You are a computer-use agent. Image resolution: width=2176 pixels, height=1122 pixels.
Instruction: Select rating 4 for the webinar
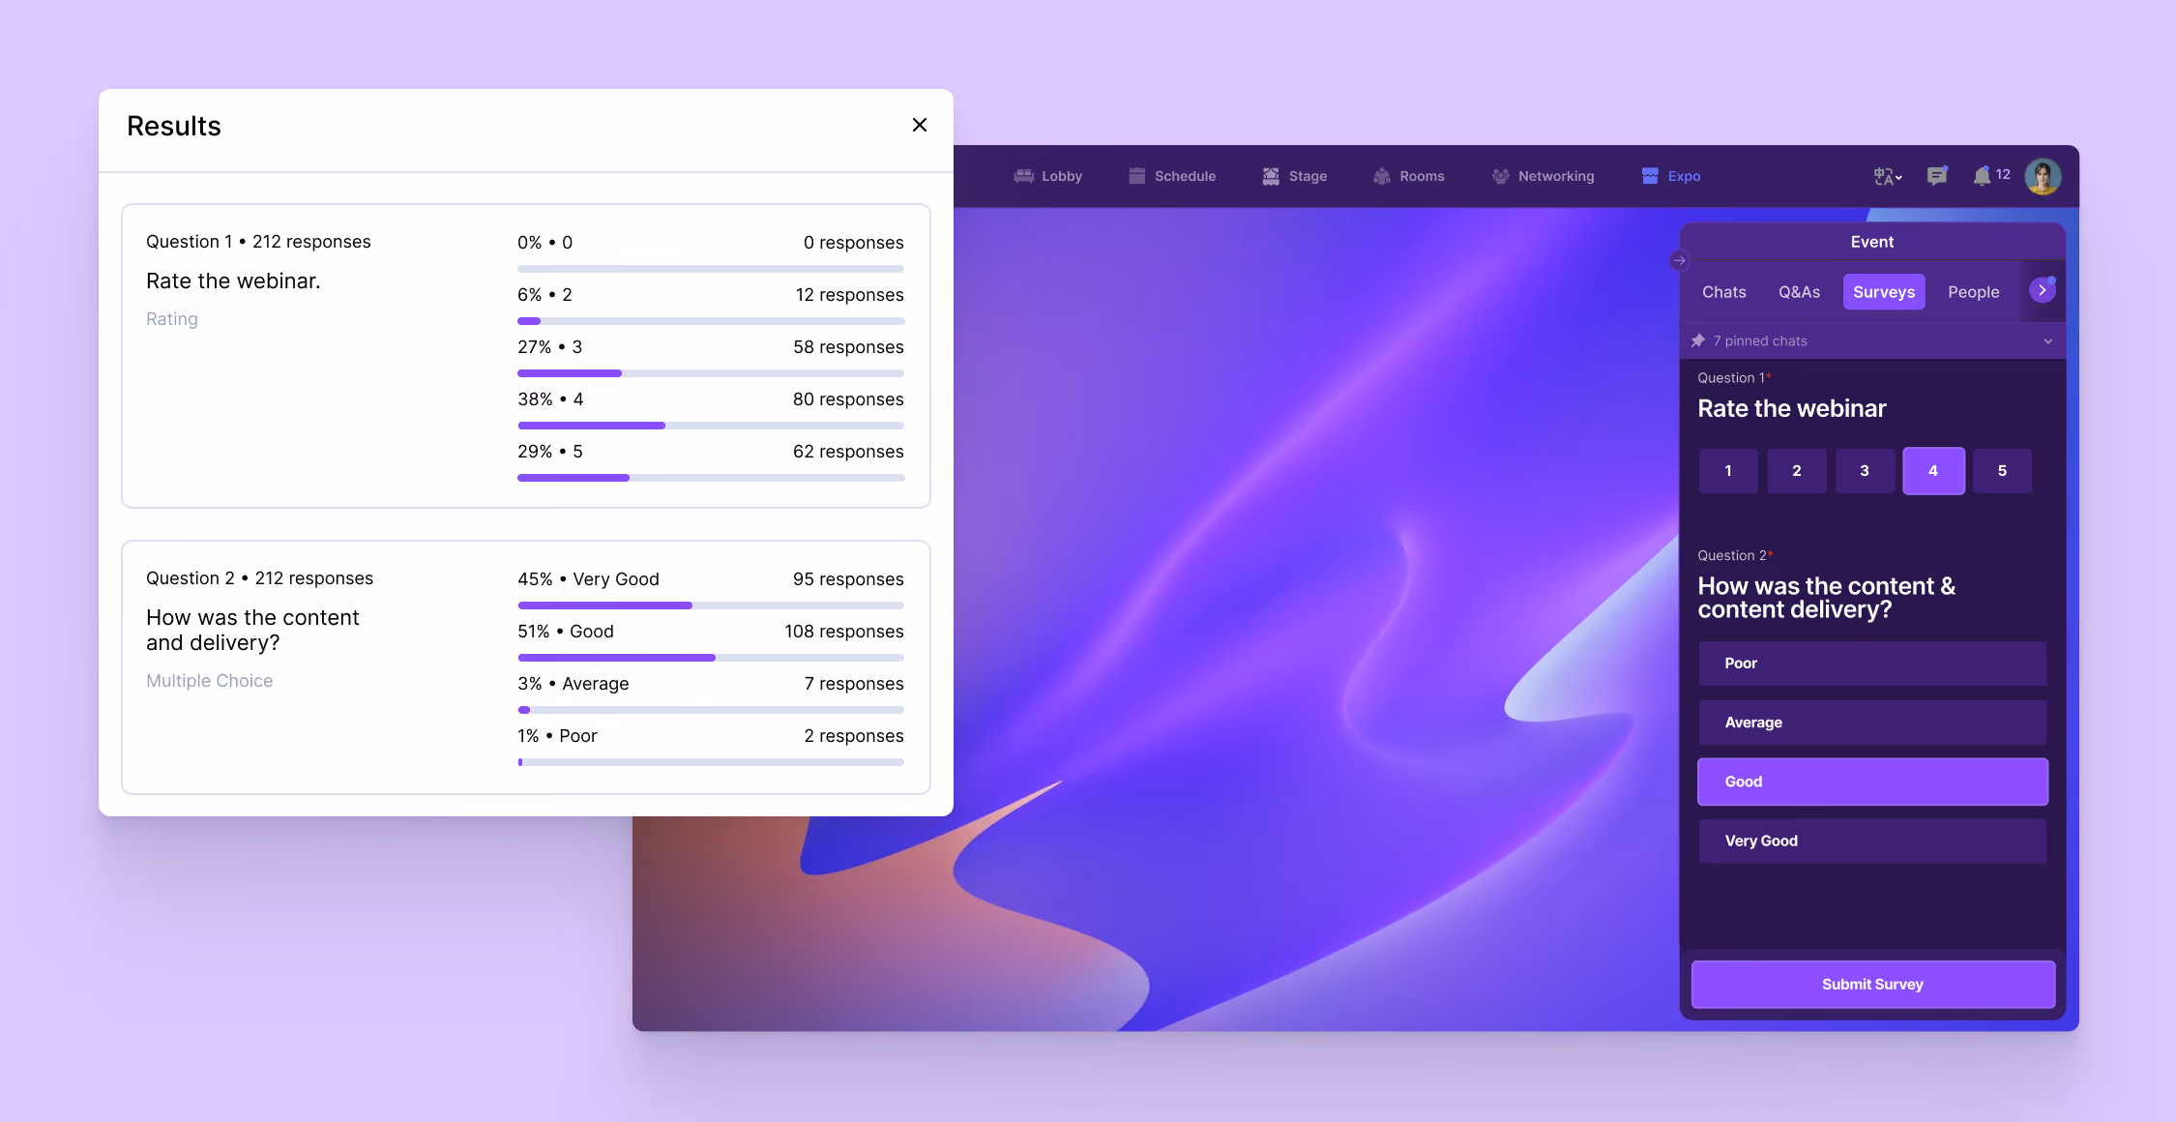click(1933, 471)
